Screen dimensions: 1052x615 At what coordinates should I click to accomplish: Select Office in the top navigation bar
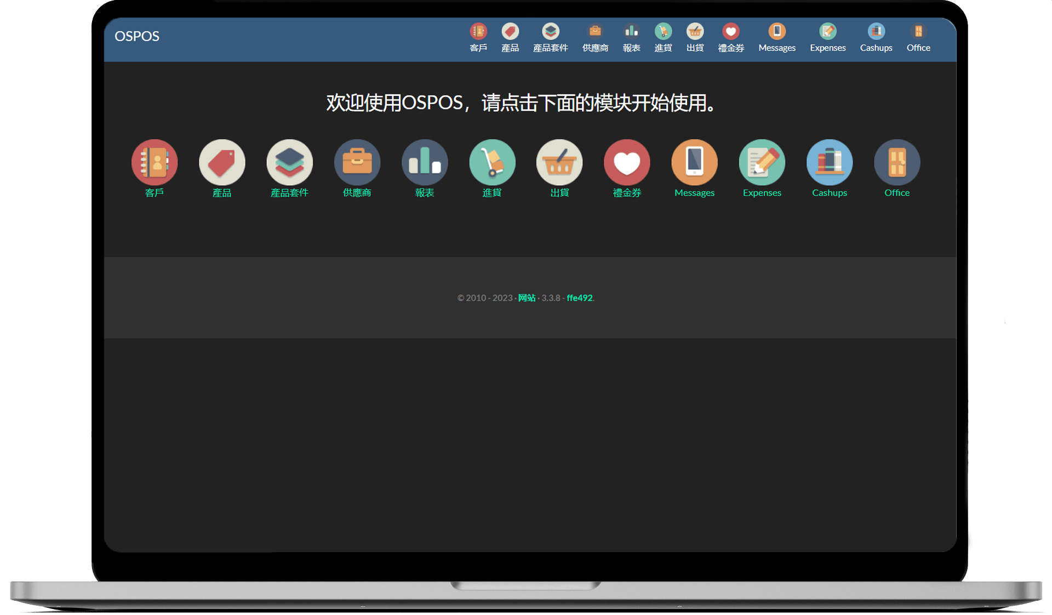point(918,38)
